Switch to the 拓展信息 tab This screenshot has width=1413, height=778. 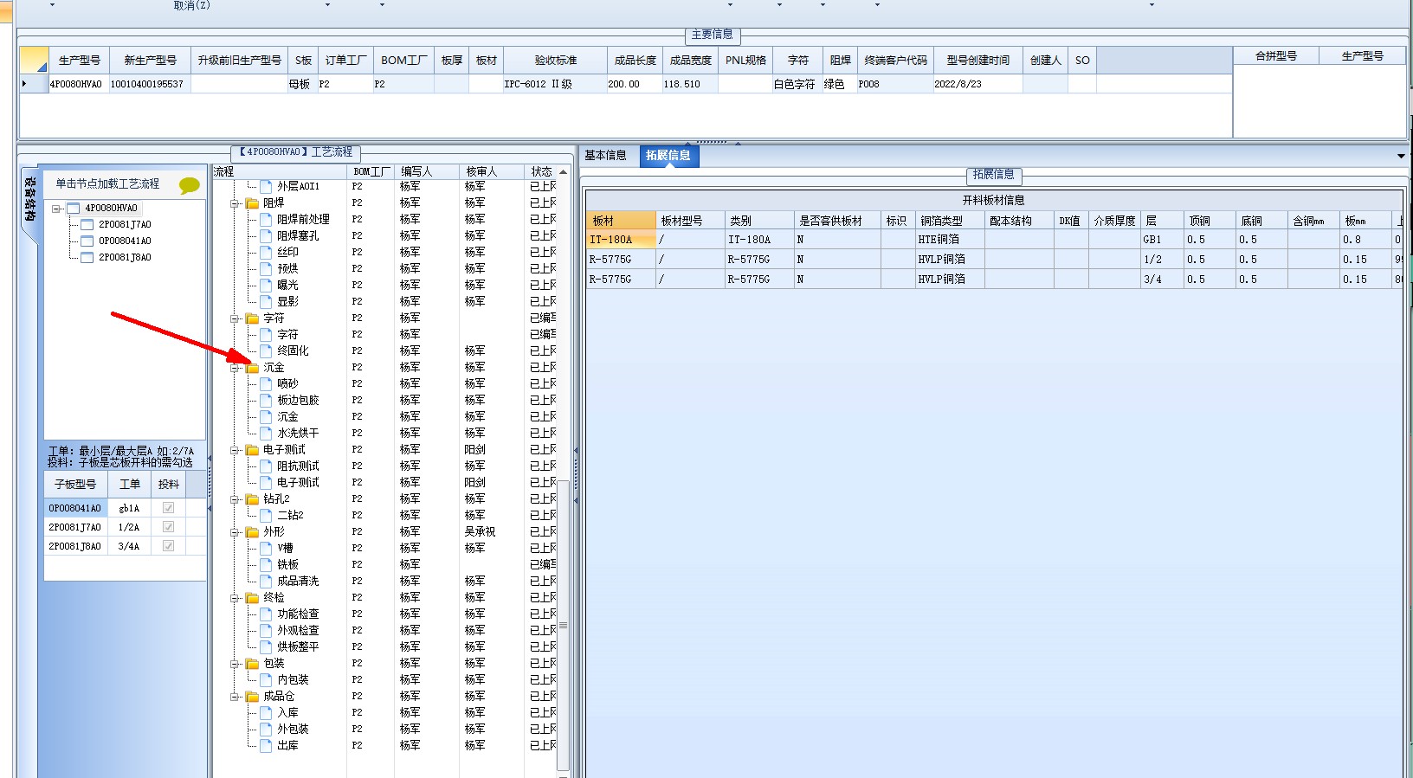pyautogui.click(x=668, y=156)
